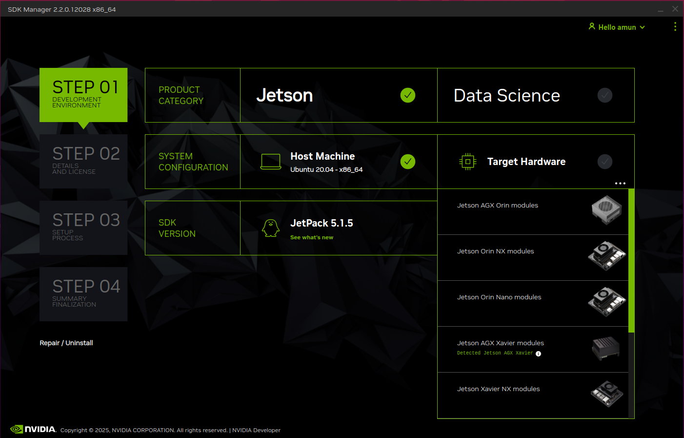
Task: Choose Jetson Orin Nano modules
Action: point(533,304)
